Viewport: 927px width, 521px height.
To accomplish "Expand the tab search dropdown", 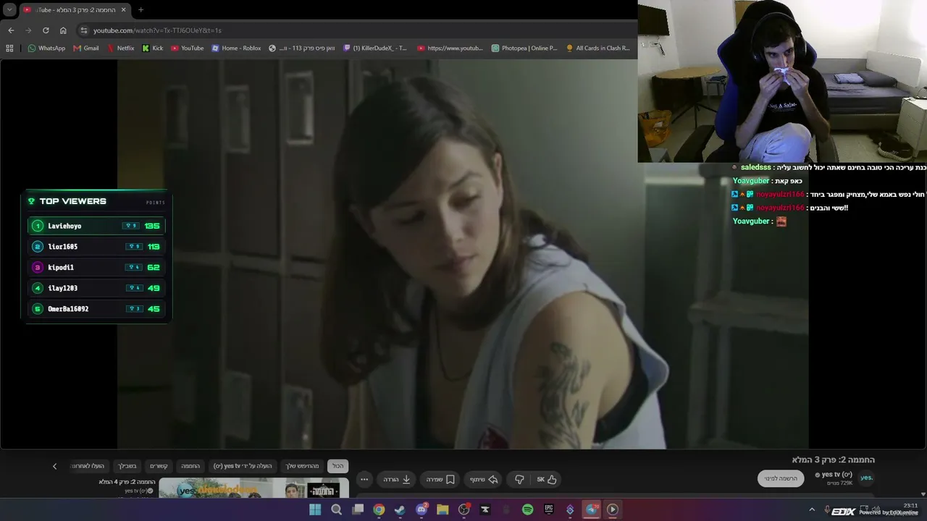I will pos(9,10).
